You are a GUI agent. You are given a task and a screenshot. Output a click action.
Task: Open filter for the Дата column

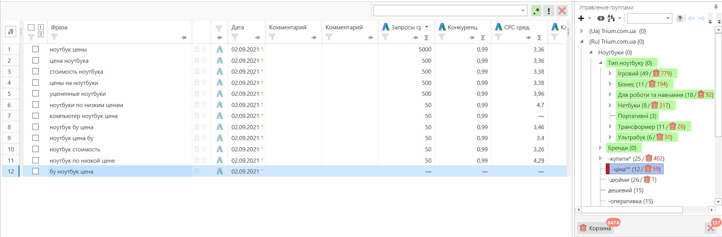point(235,37)
